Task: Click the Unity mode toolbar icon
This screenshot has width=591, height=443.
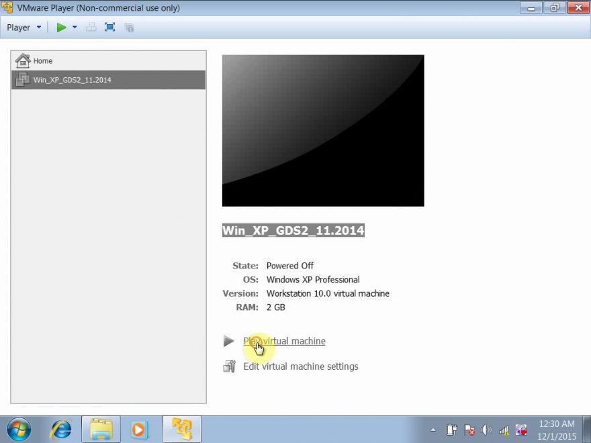Action: pos(91,27)
